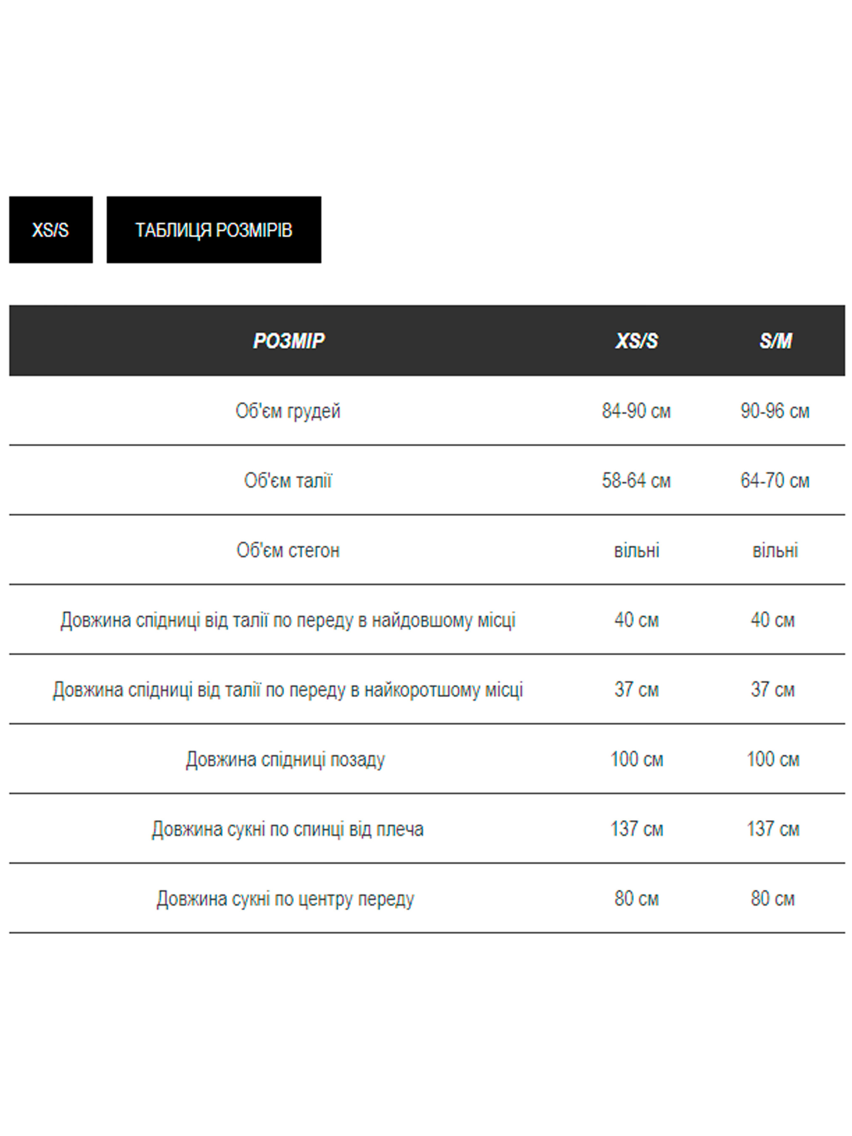
Task: Open the ТАБЛИЦЯ РОЗМІРІВ size chart button
Action: point(214,230)
